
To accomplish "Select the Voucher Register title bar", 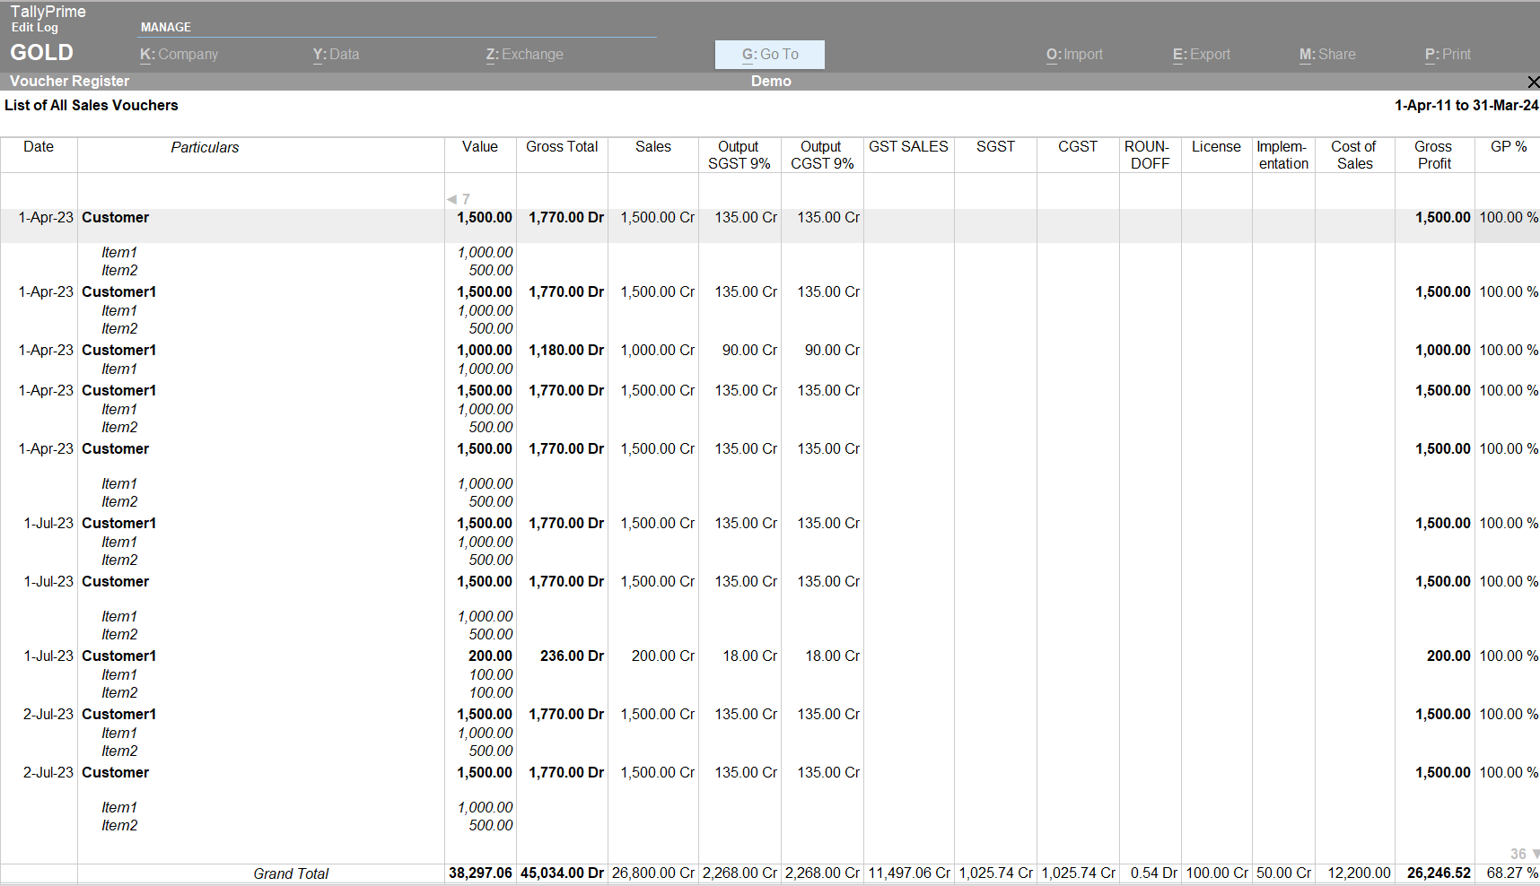I will point(68,81).
